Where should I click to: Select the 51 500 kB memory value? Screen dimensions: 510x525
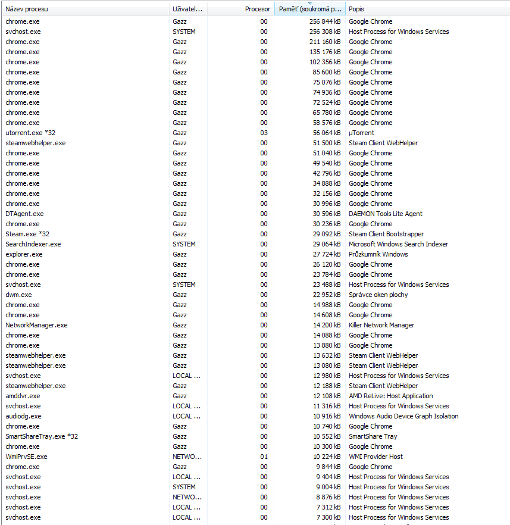tap(327, 143)
